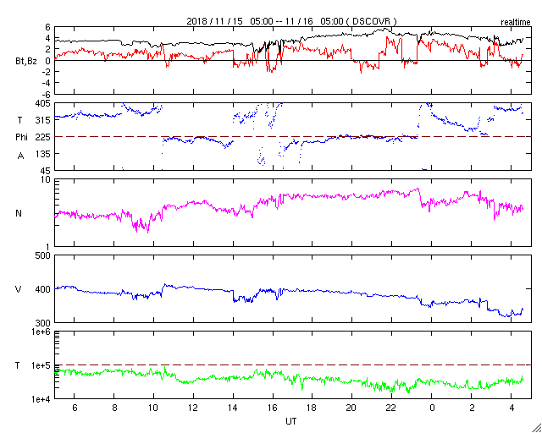Click the "1e+6" temperature tick value
Screen dimensions: 542x433
coord(41,332)
